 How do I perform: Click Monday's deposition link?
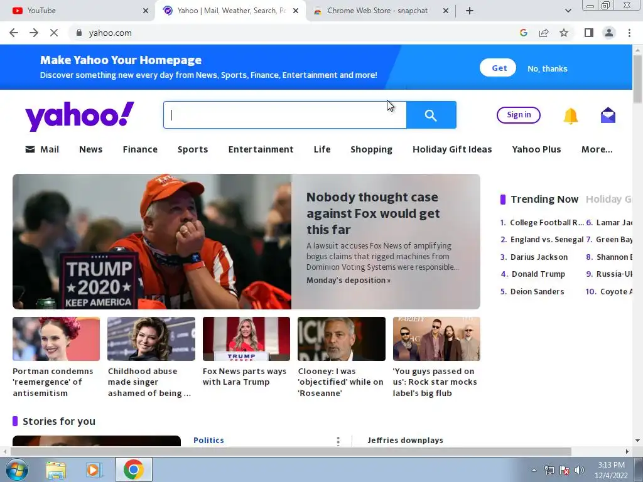pos(348,281)
